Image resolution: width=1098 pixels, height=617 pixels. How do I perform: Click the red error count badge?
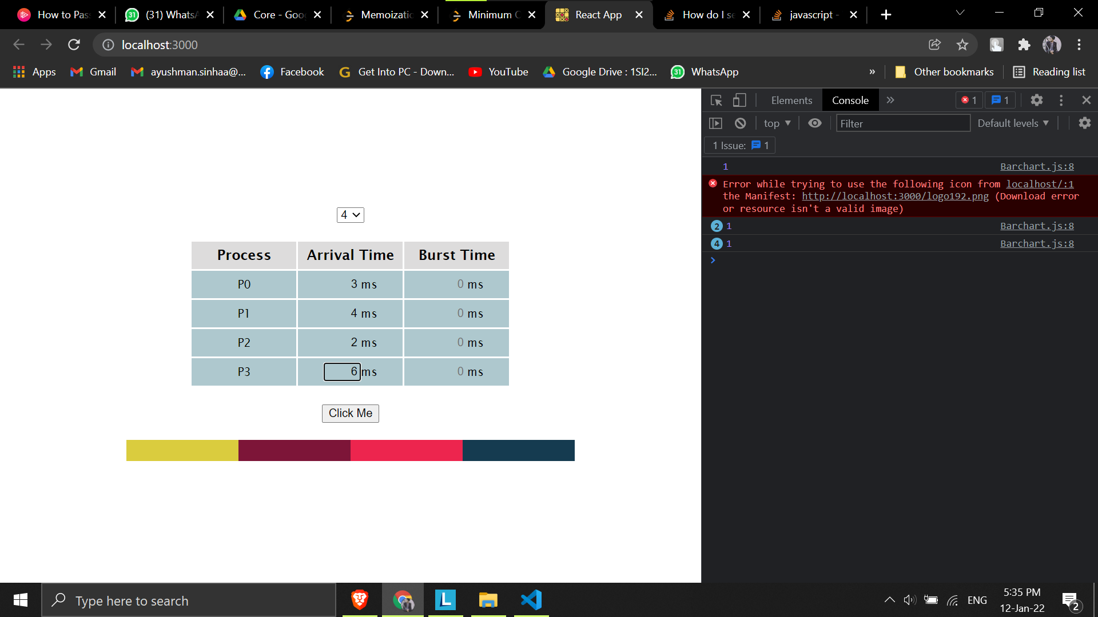969,100
